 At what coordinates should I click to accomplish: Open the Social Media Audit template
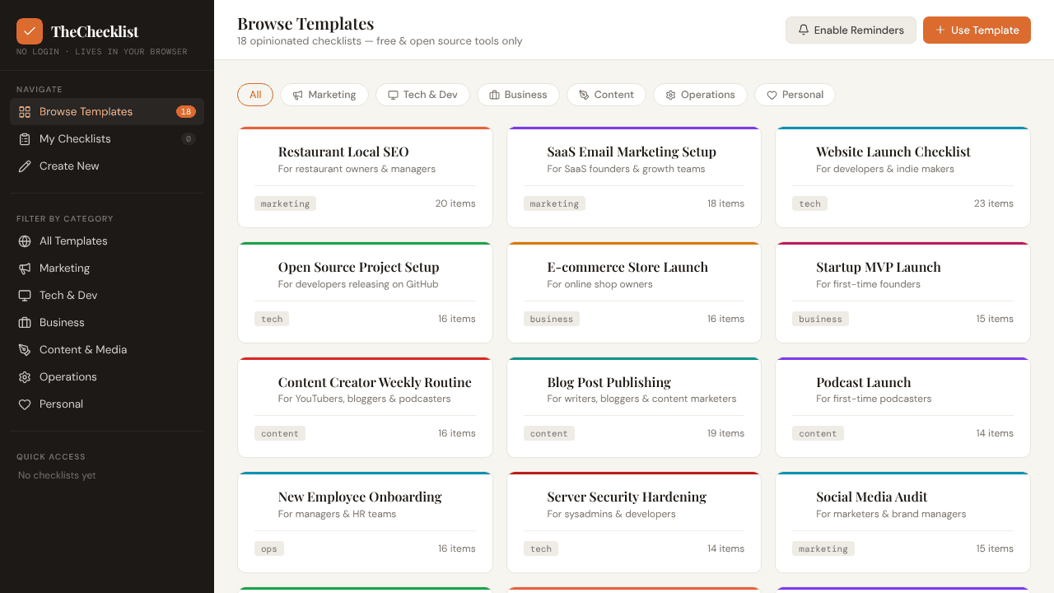[902, 522]
